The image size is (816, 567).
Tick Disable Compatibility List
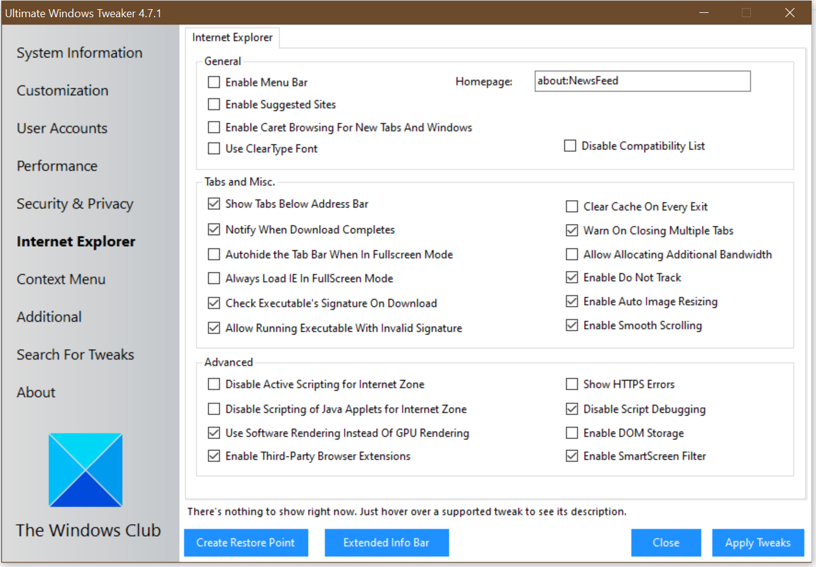pos(571,146)
